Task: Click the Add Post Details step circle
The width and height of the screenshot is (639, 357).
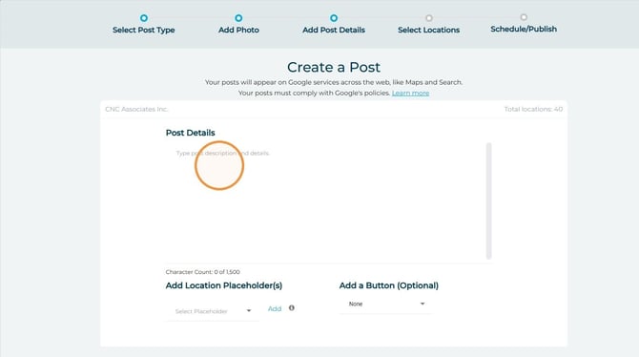Action: tap(334, 18)
